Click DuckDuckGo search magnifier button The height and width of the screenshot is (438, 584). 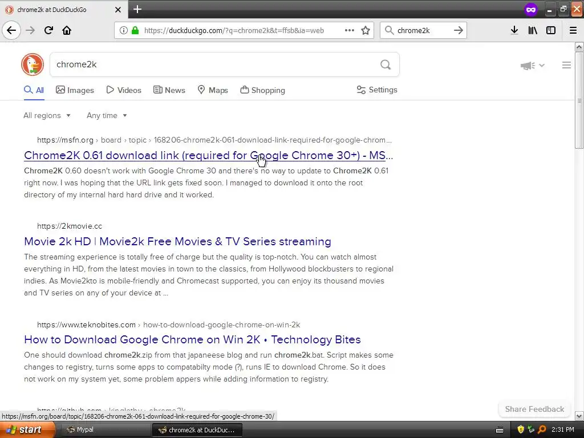tap(386, 65)
